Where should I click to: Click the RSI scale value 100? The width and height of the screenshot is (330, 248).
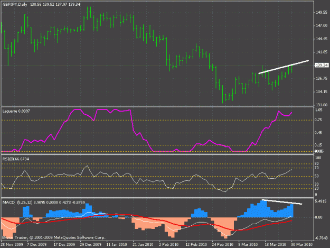point(318,158)
